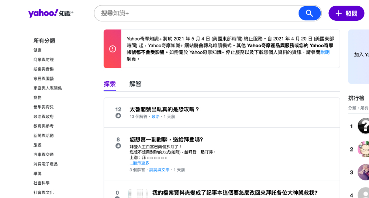This screenshot has height=198, width=369.
Task: Select the 家庭與人際關係 category
Action: pyautogui.click(x=48, y=88)
